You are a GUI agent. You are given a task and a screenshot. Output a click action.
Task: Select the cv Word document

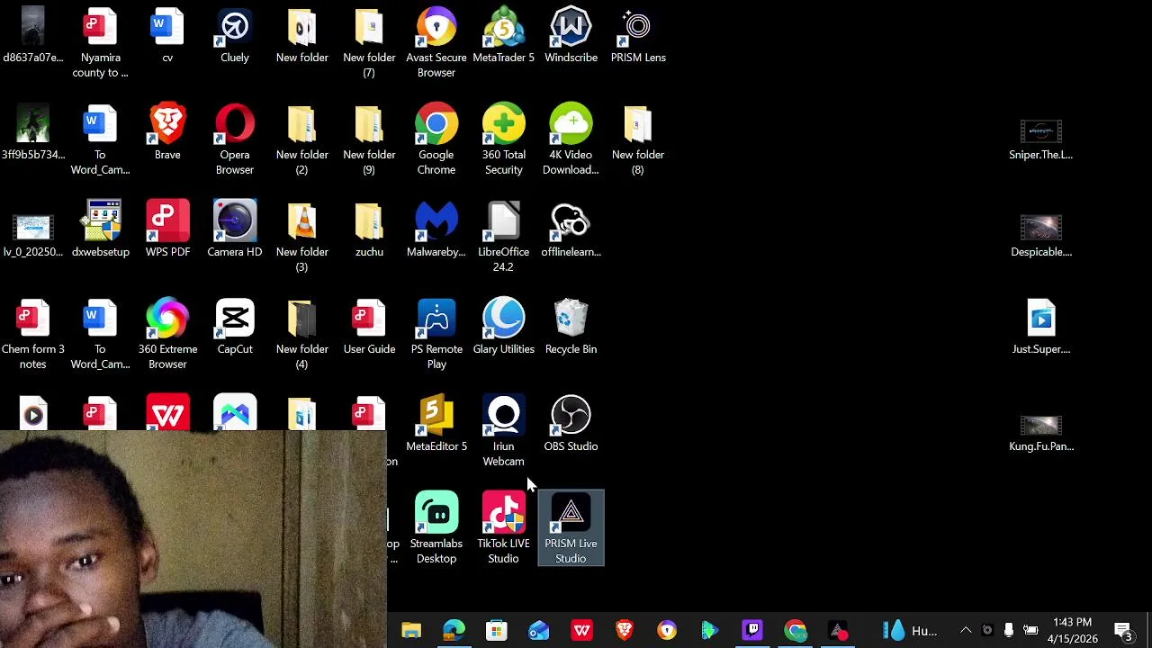pyautogui.click(x=167, y=36)
